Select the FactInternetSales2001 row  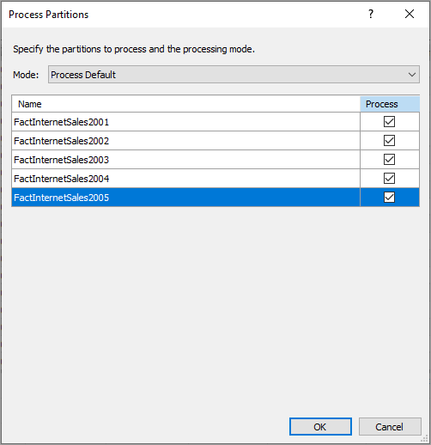[215, 122]
